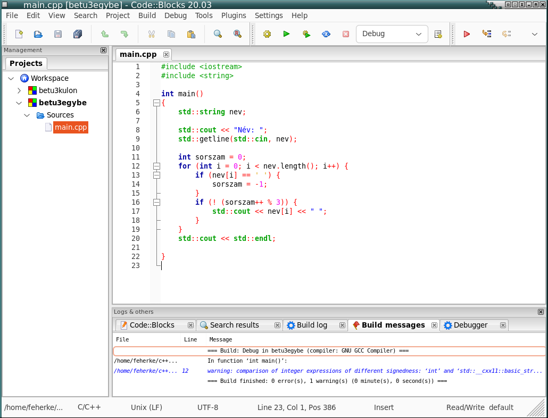Build the project with the yellow gear
The width and height of the screenshot is (548, 418).
(x=267, y=34)
